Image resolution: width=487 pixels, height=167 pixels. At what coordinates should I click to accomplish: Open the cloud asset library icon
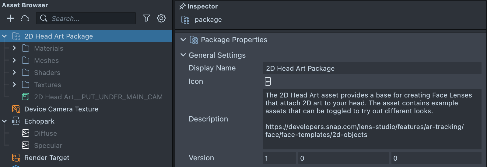click(25, 19)
